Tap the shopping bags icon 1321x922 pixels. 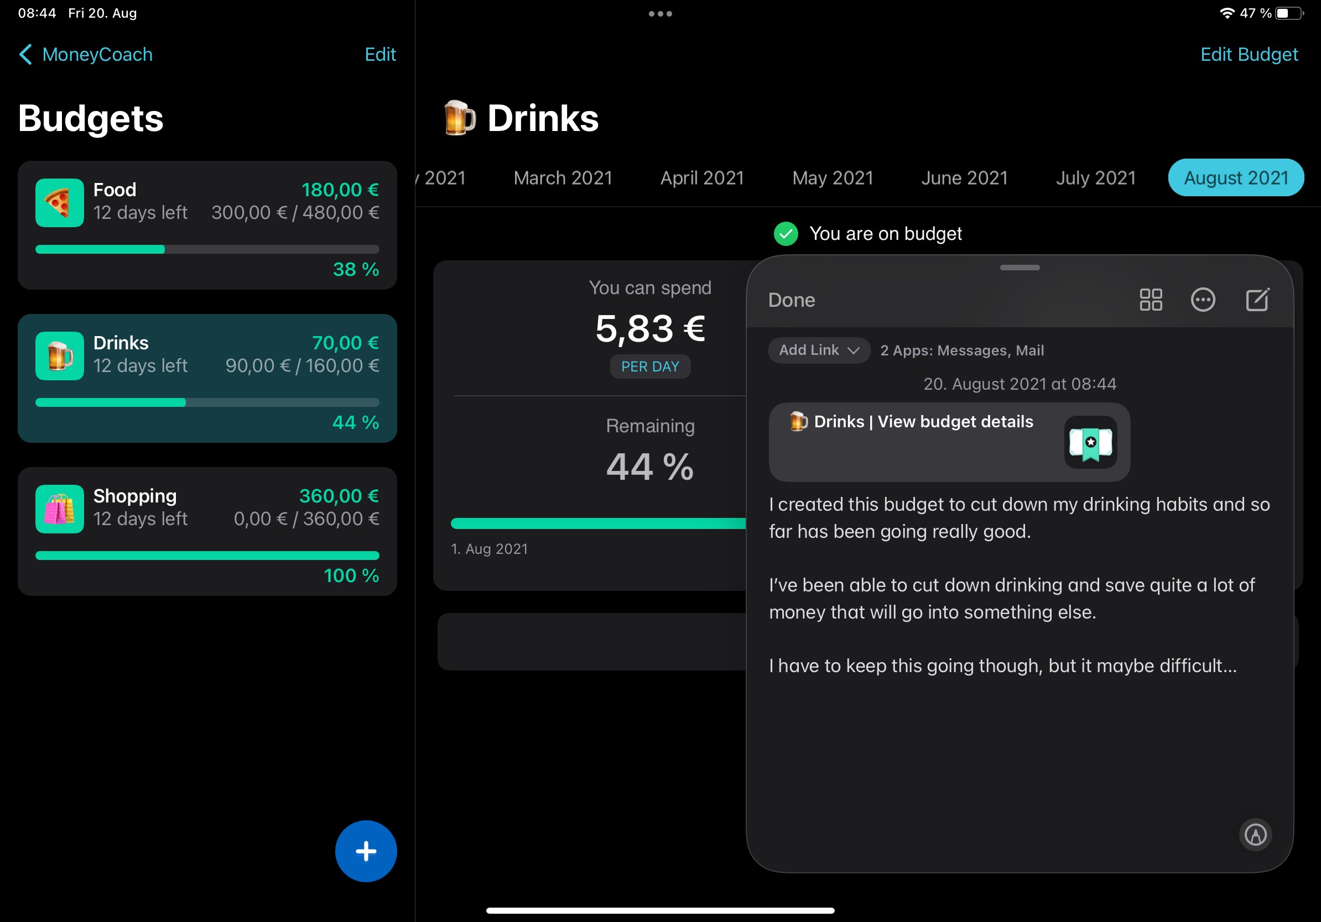click(x=59, y=509)
